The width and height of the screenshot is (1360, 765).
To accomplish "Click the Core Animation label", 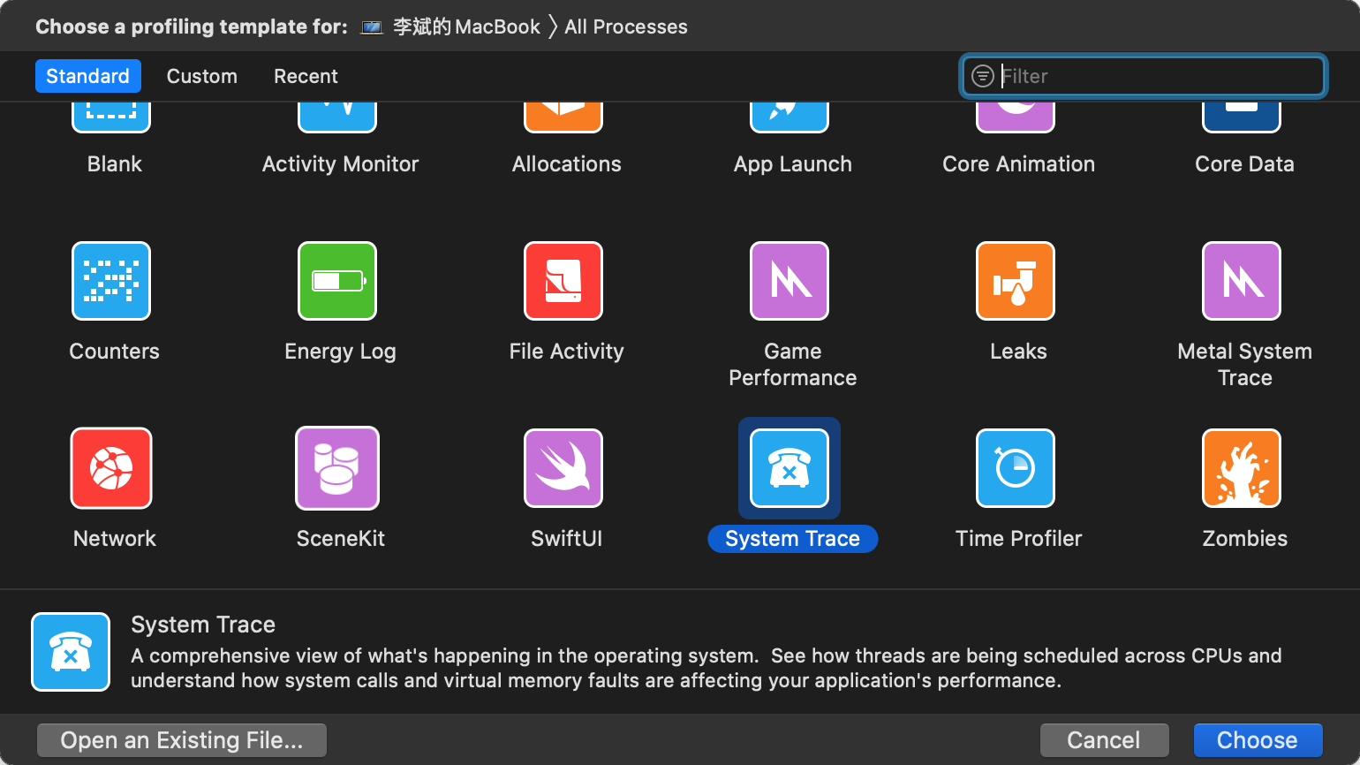I will (x=1019, y=164).
